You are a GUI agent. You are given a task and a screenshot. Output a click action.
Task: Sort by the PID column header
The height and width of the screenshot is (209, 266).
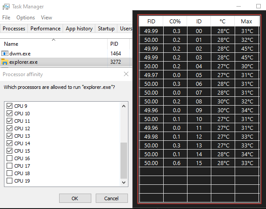click(118, 44)
